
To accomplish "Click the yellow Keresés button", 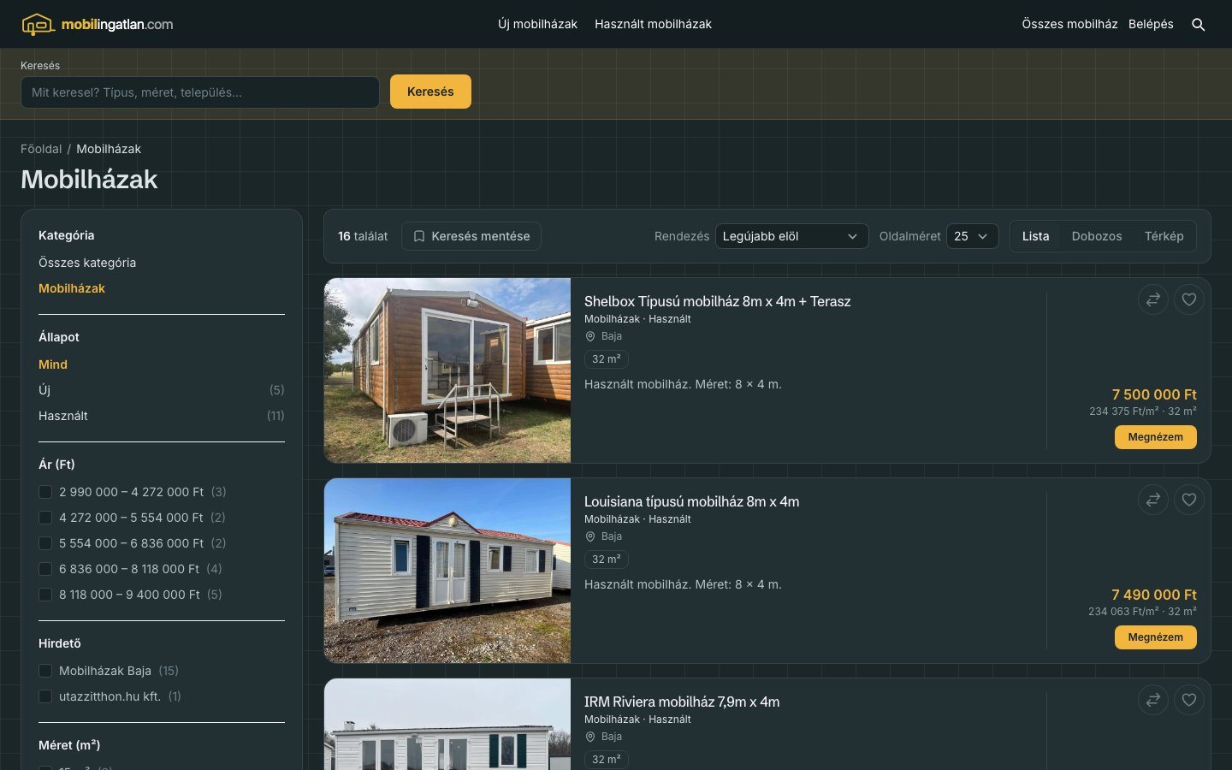I will 430,92.
